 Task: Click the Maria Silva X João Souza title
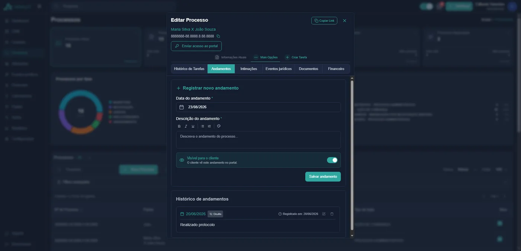(193, 29)
